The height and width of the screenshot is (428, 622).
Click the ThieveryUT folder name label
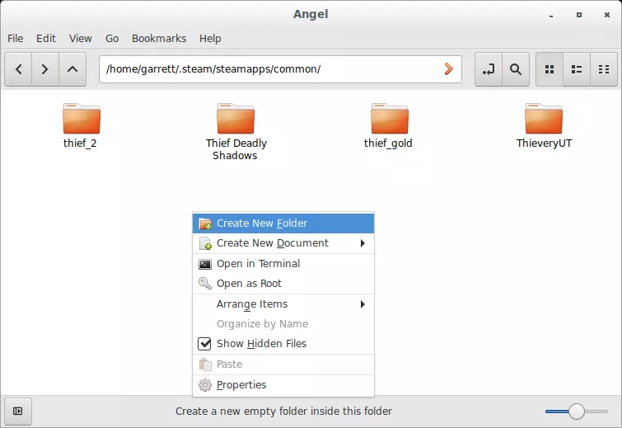click(x=545, y=143)
